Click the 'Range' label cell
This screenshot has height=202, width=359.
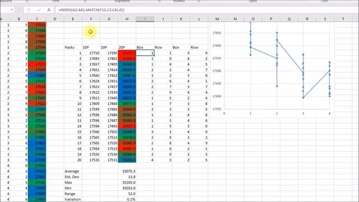[x=73, y=194]
